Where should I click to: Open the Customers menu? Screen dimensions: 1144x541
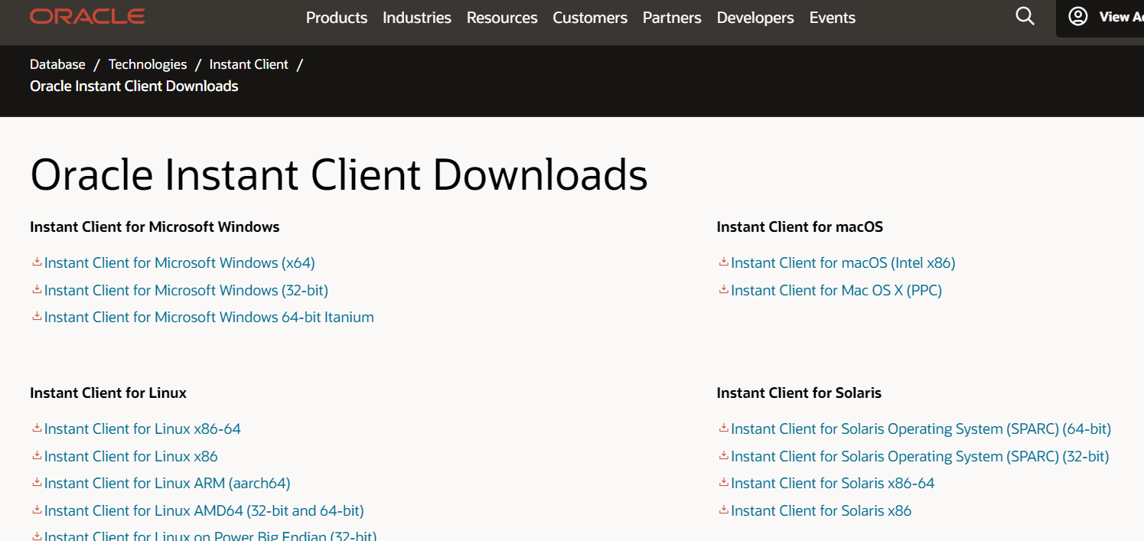pos(590,18)
